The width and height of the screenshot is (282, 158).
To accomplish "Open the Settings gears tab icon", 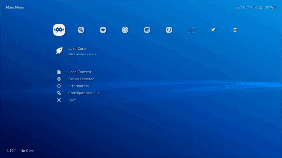I will tap(81, 30).
